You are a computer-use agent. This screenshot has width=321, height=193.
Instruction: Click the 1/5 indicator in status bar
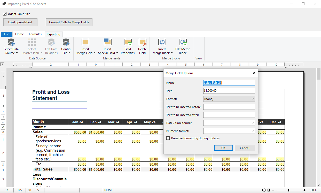20,190
